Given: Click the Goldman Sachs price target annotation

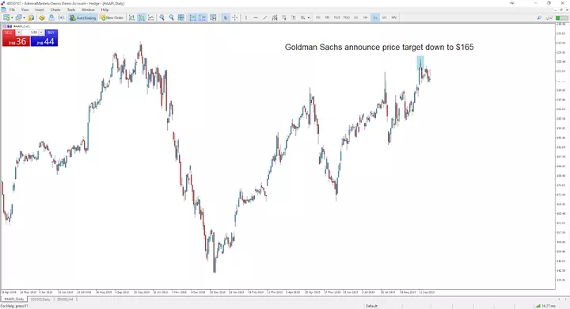Looking at the screenshot, I should coord(379,47).
